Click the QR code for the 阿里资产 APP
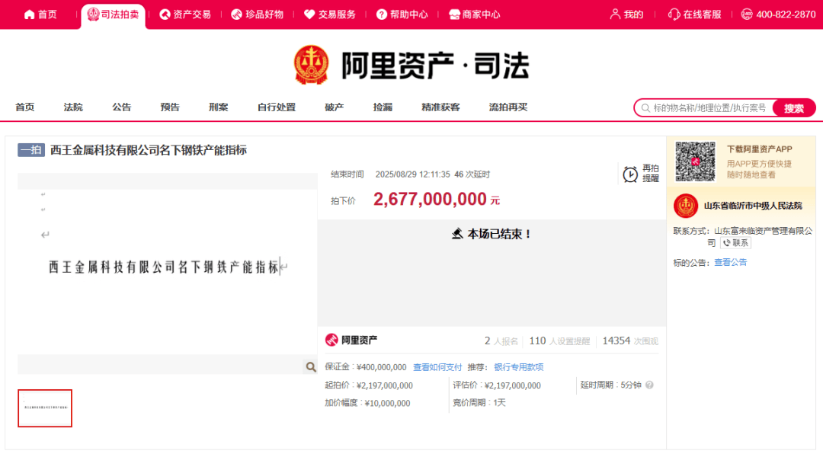The width and height of the screenshot is (823, 454). coord(694,161)
